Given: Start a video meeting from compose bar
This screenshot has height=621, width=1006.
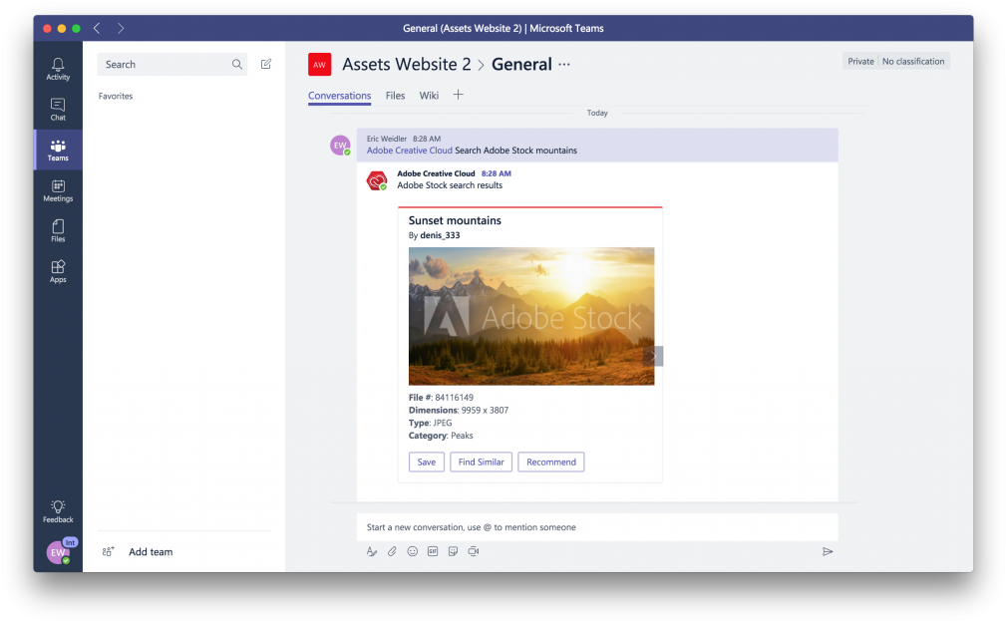Looking at the screenshot, I should [474, 551].
